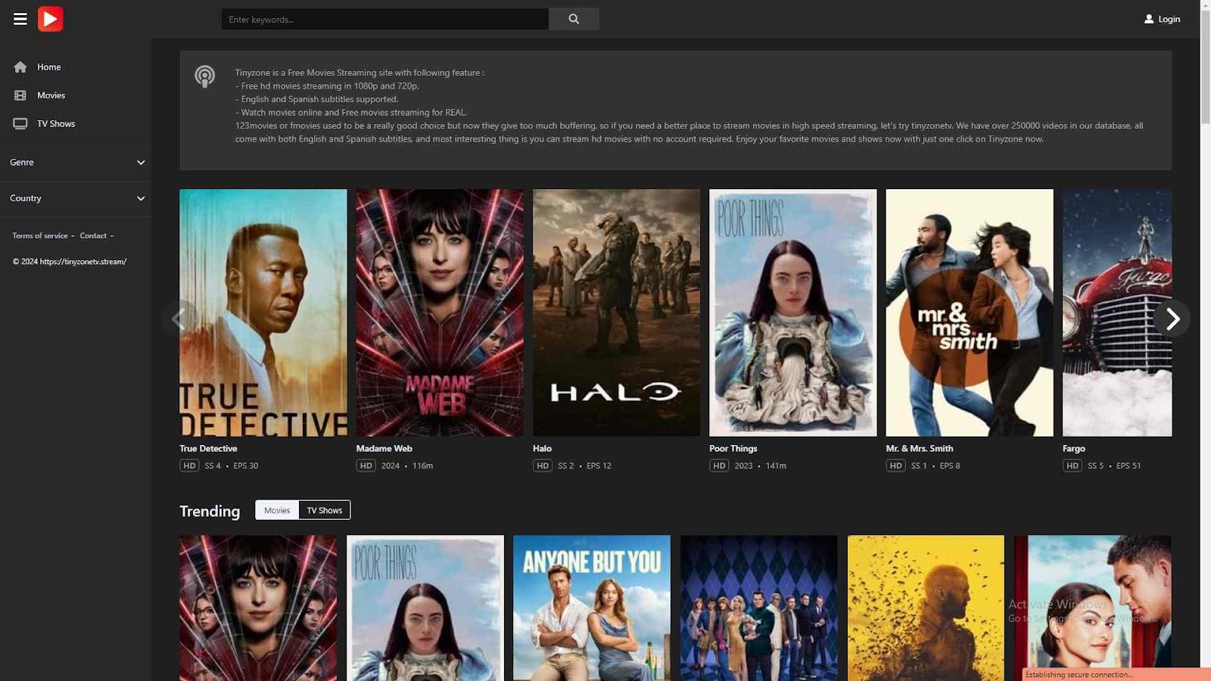Open Home in the sidebar

click(x=49, y=67)
